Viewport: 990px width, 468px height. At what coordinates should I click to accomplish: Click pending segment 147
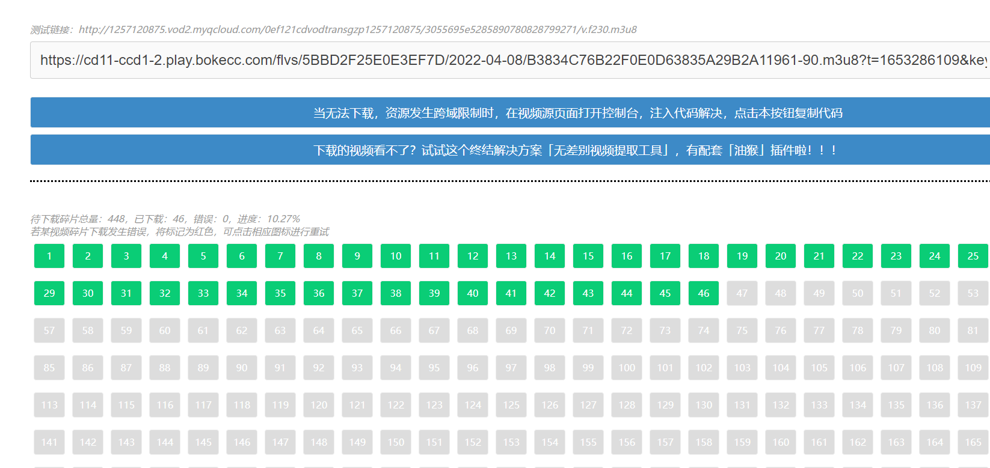click(280, 442)
